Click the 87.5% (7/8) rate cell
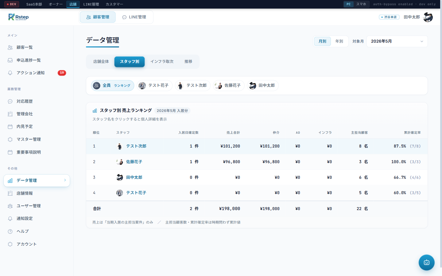This screenshot has height=276, width=442. coord(407,146)
